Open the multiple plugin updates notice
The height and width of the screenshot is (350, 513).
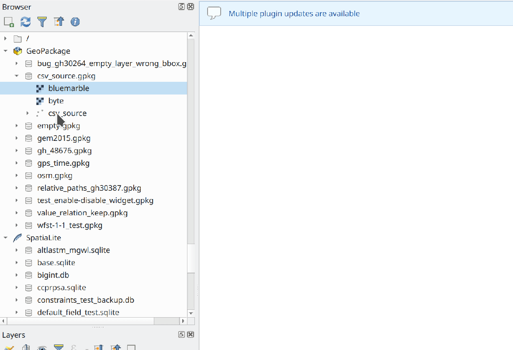pyautogui.click(x=294, y=14)
